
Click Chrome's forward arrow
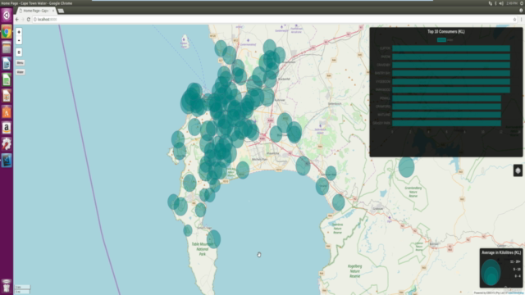[x=23, y=20]
